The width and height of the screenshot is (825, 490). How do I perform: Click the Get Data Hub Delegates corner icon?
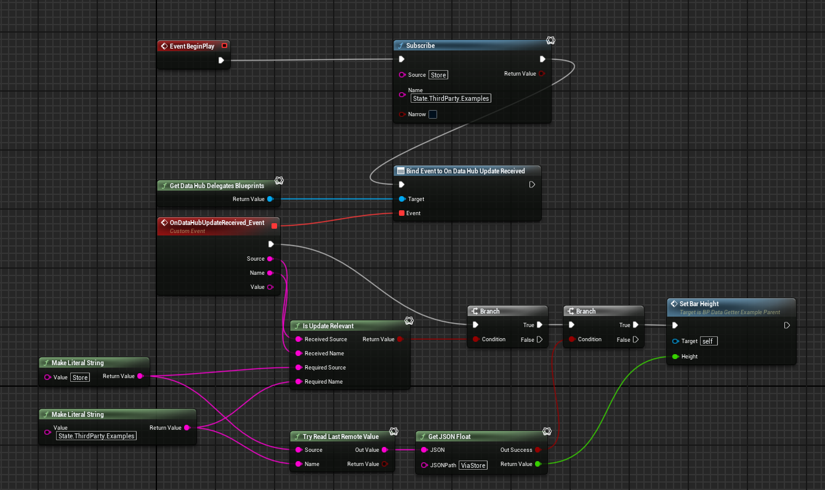279,180
